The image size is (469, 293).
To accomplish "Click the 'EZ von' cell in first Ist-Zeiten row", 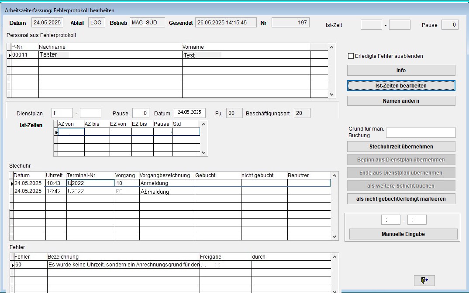I will [121, 132].
